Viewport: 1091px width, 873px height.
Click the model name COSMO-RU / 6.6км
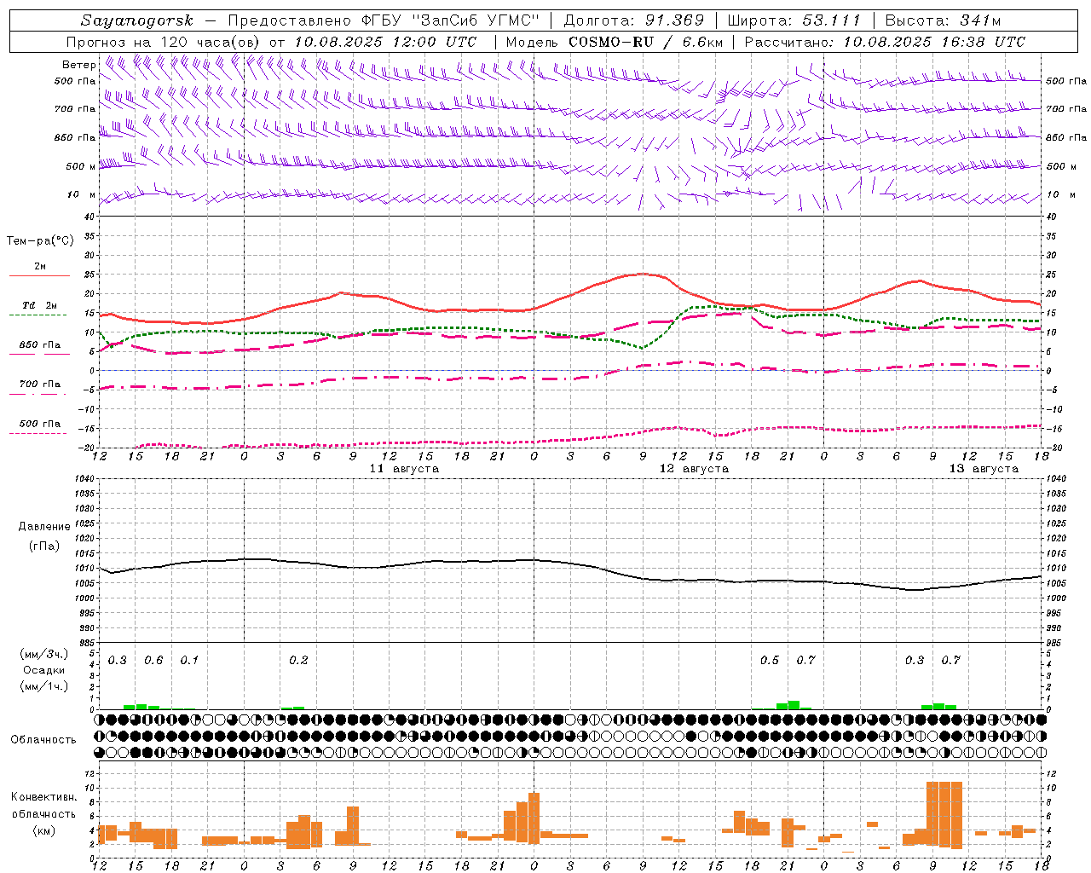[646, 42]
